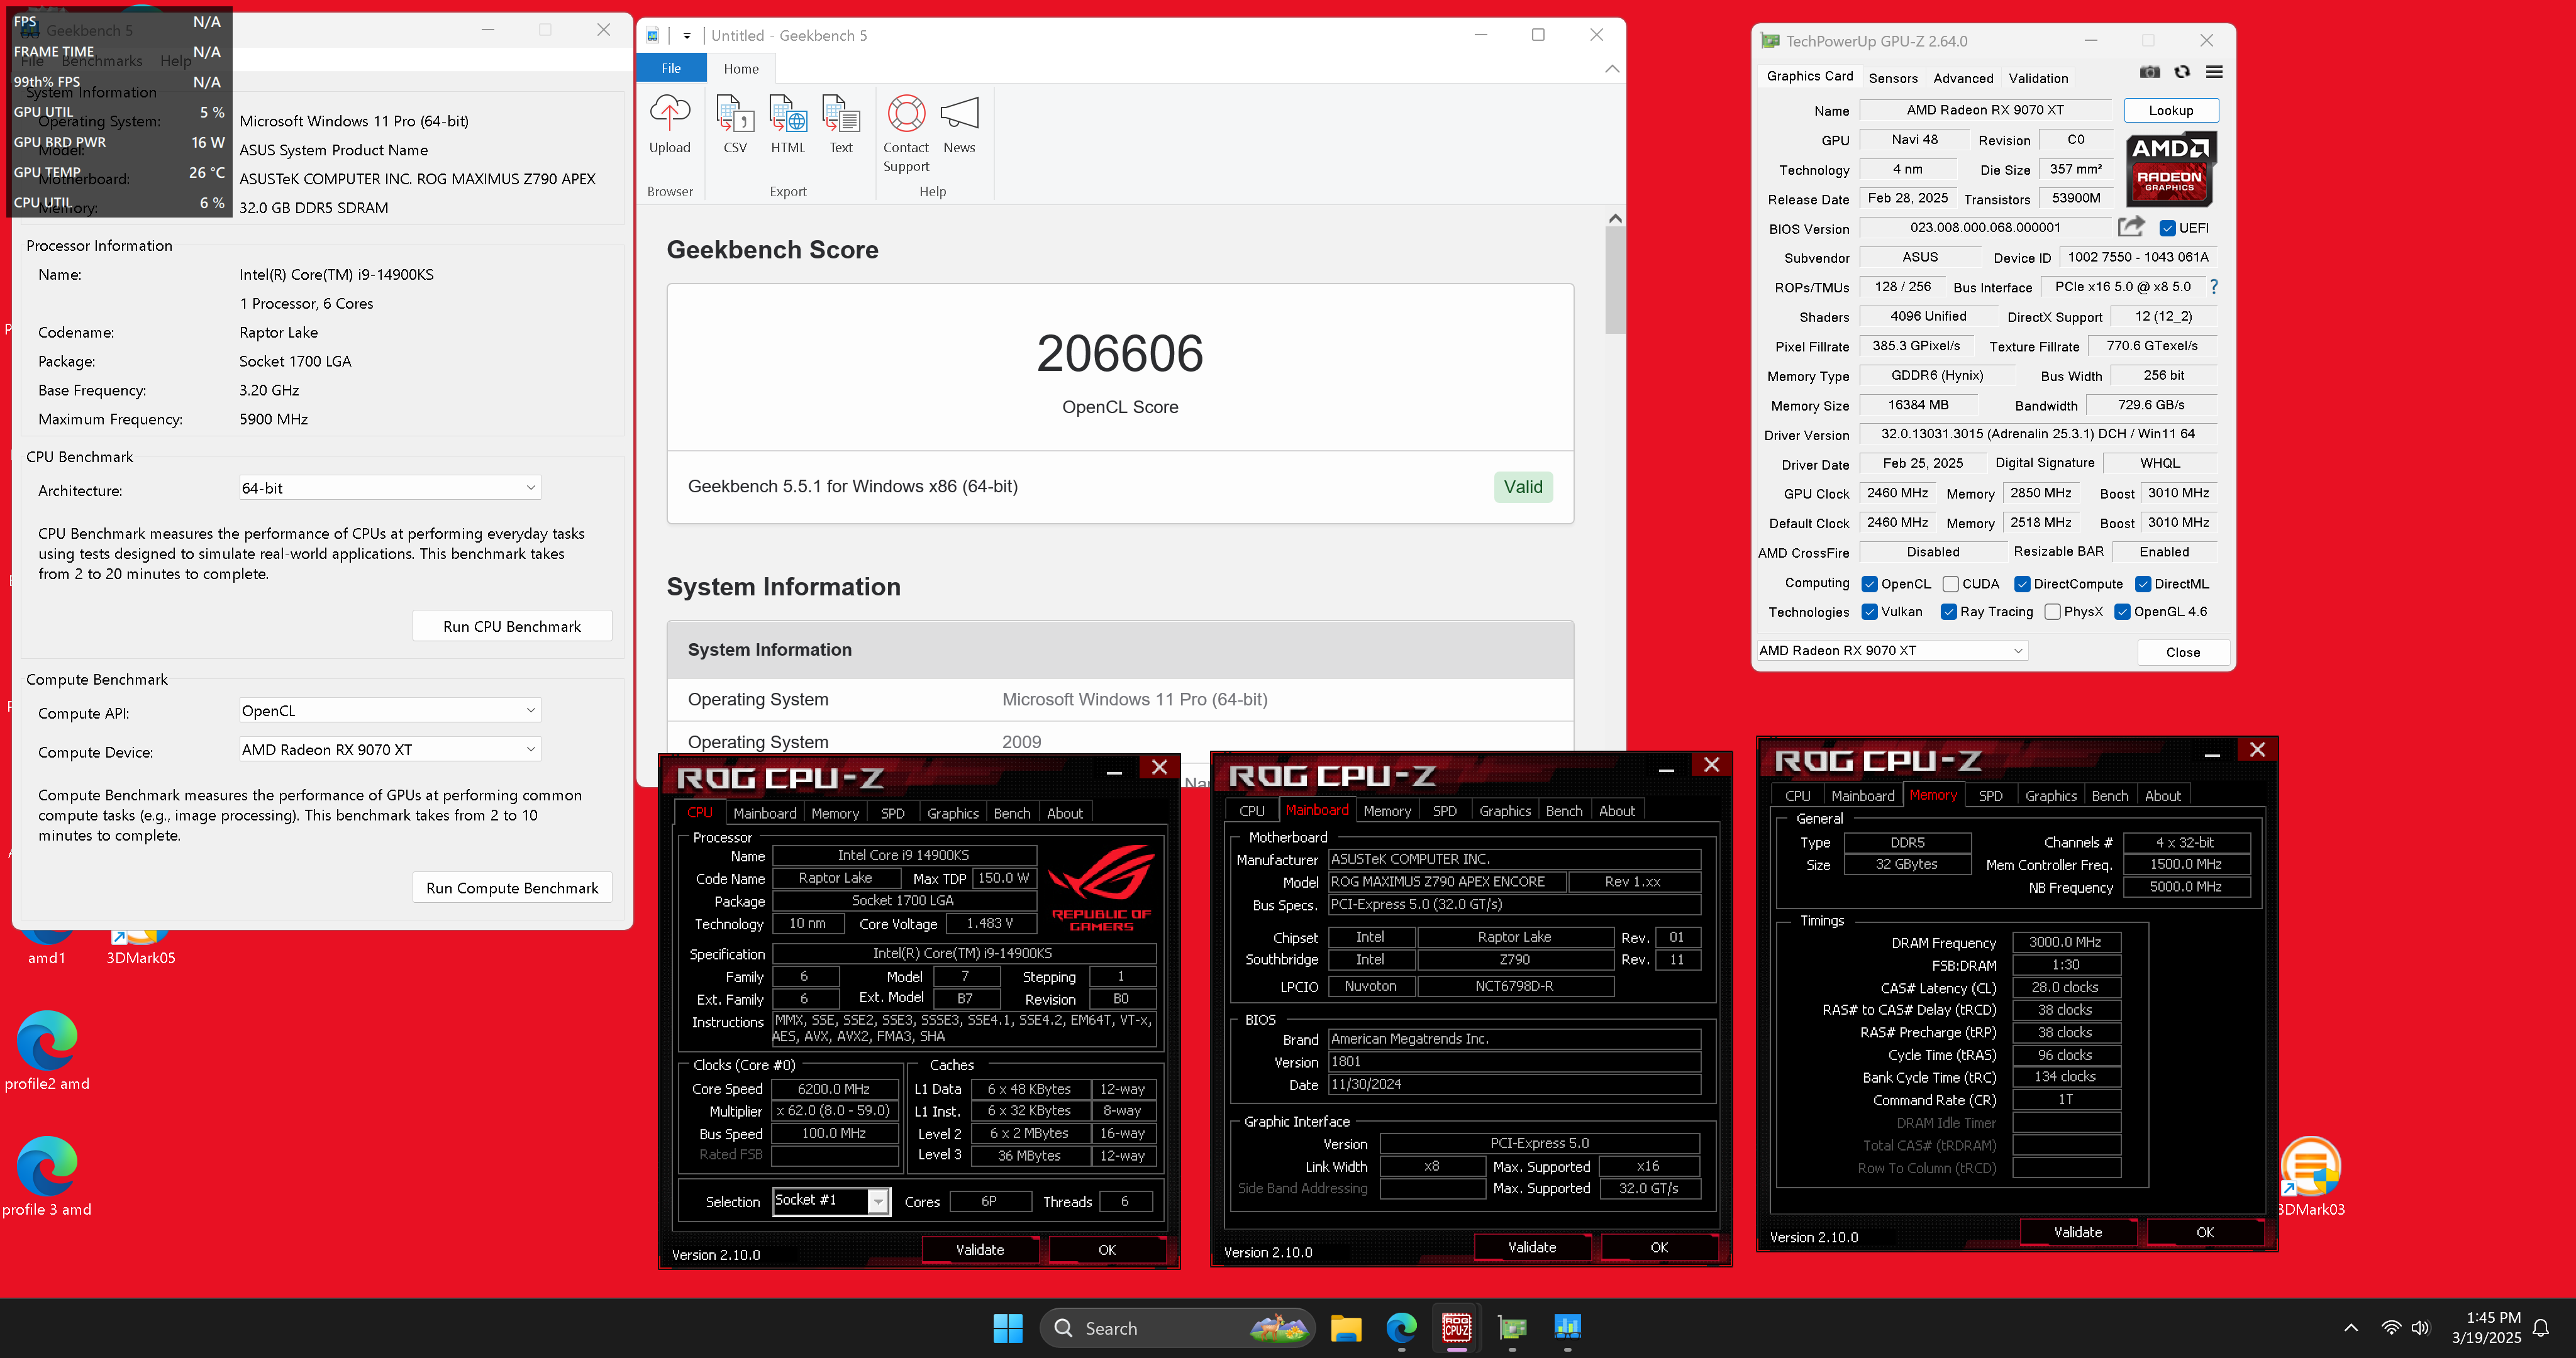Show hidden system tray icons
Image resolution: width=2576 pixels, height=1358 pixels.
point(2351,1328)
